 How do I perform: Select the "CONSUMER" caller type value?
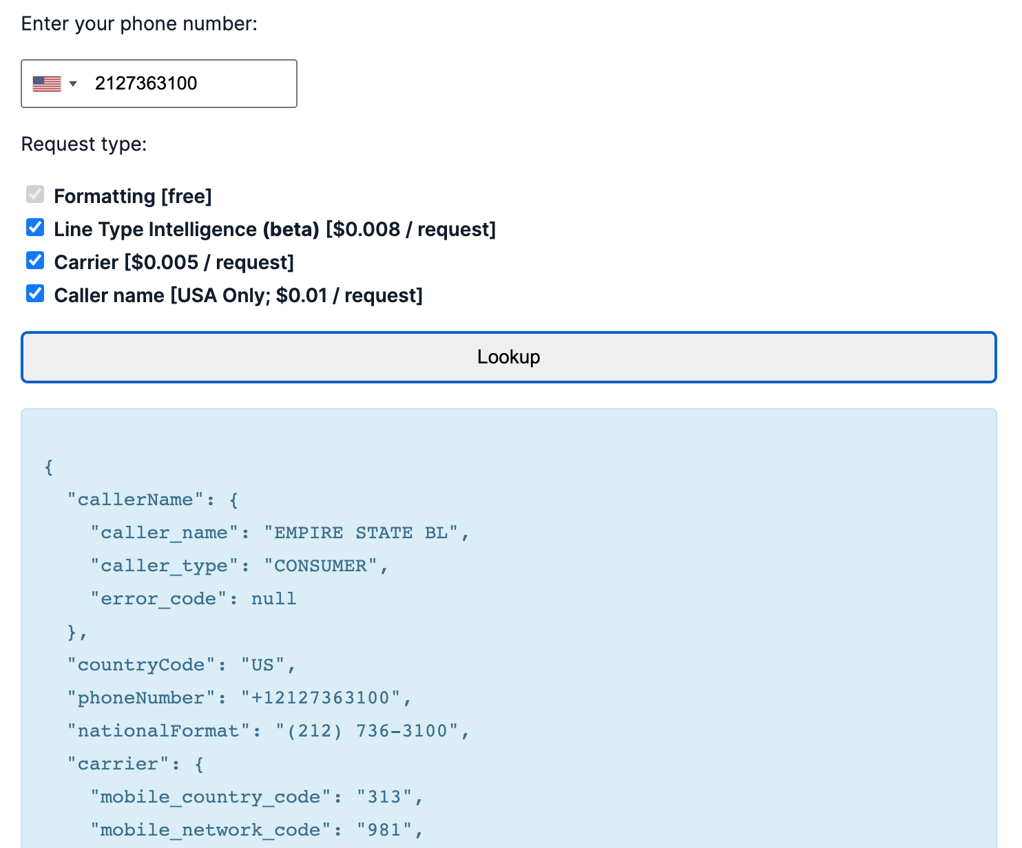click(x=321, y=566)
